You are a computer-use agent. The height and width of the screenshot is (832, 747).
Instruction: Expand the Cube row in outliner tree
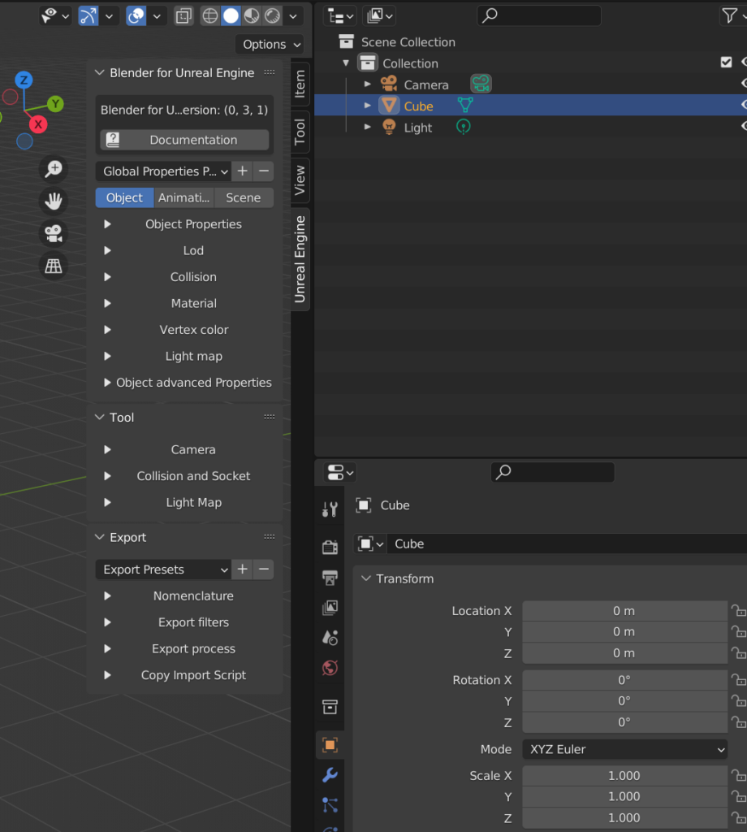[x=367, y=106]
